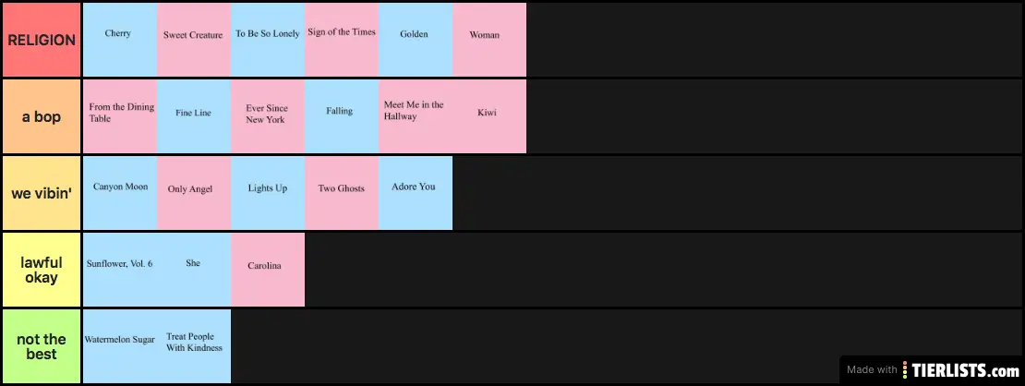The image size is (1025, 386).
Task: Click the Adore You tile
Action: (x=415, y=193)
